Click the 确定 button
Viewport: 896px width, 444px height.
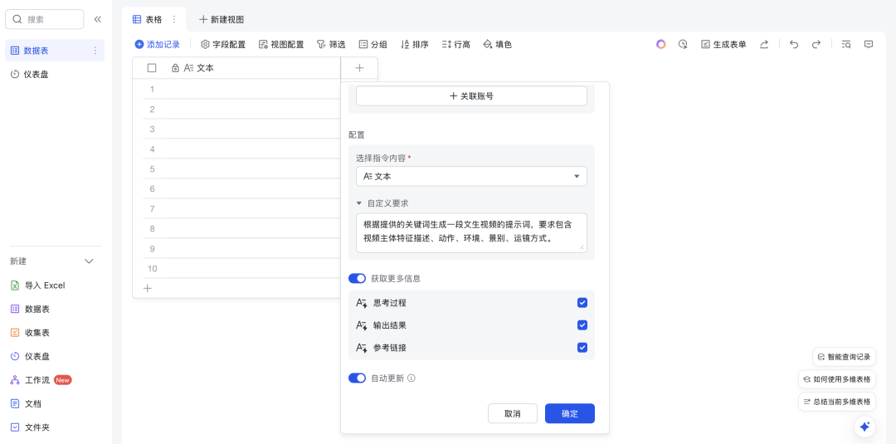570,414
